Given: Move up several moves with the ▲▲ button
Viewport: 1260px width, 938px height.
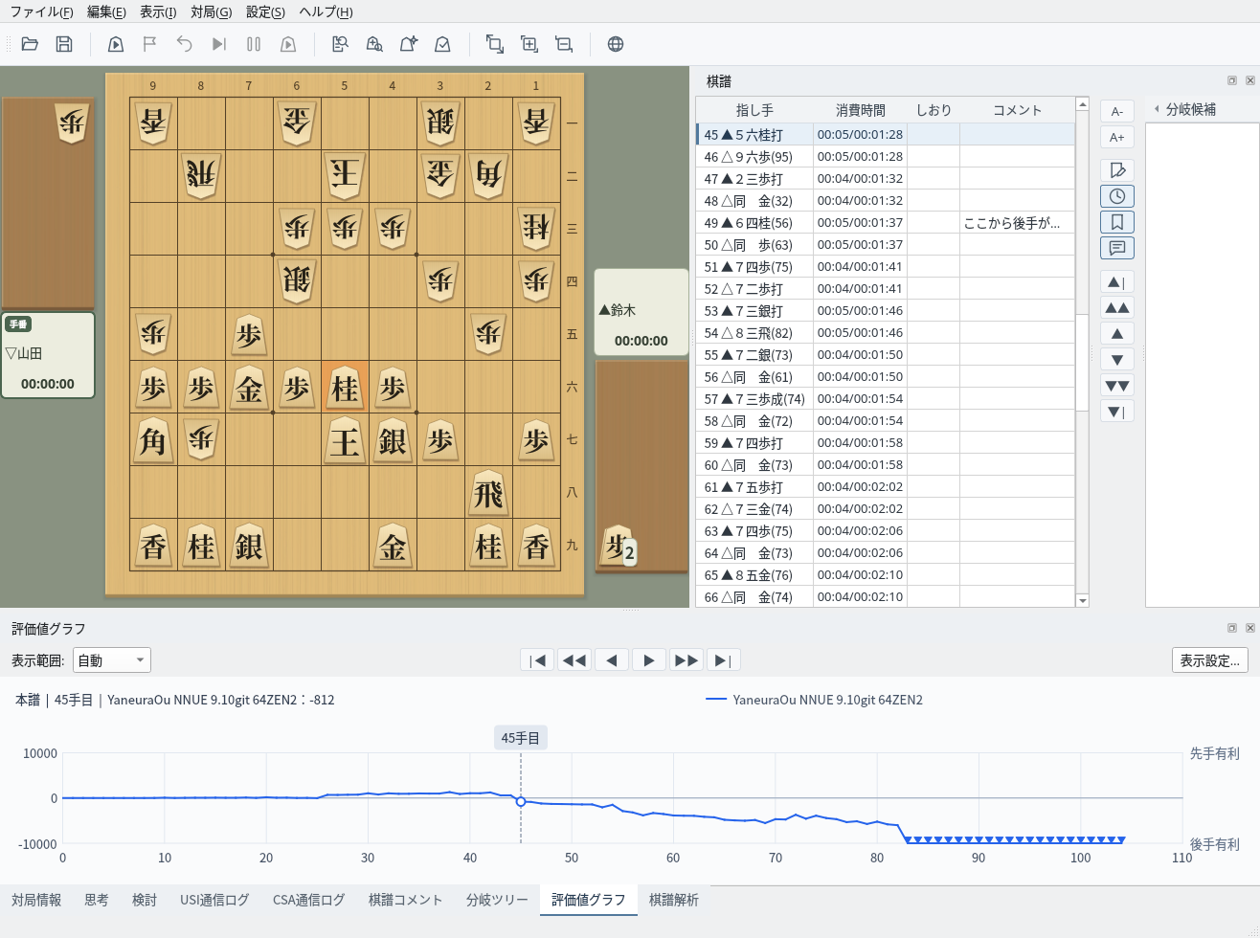Looking at the screenshot, I should click(1117, 307).
